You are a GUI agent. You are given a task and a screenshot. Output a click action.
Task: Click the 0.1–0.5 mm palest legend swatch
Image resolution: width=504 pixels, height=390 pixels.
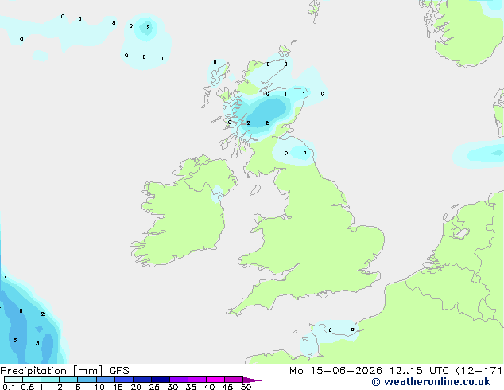(14, 380)
